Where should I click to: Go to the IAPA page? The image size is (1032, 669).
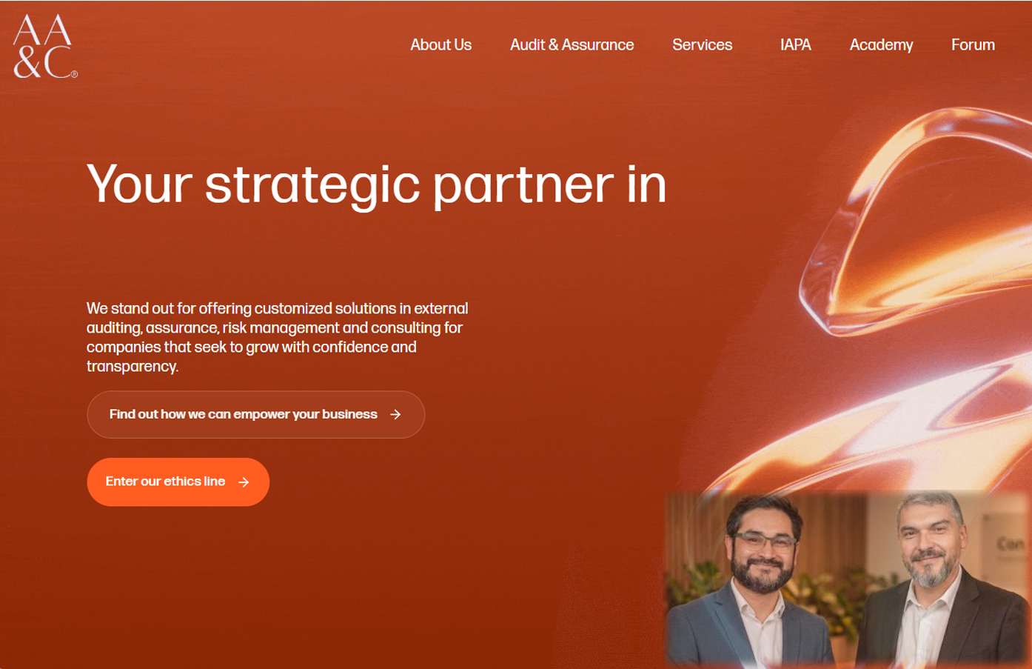795,44
